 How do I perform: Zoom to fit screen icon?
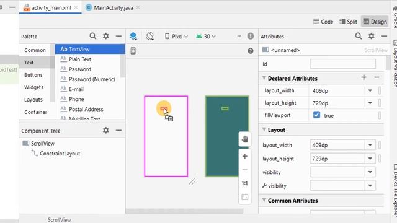[244, 197]
